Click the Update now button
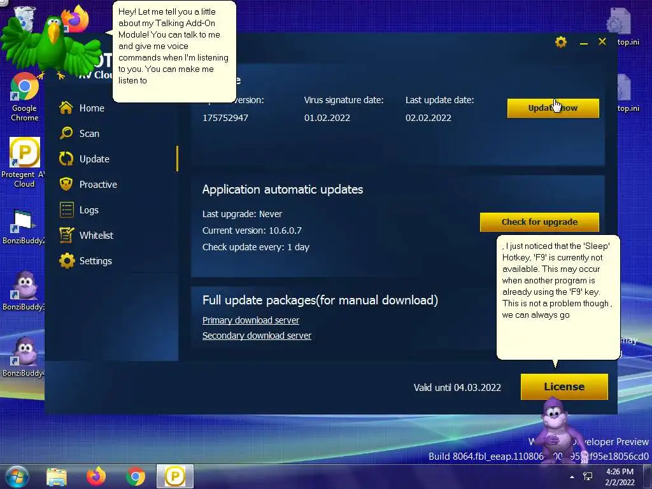 click(553, 108)
